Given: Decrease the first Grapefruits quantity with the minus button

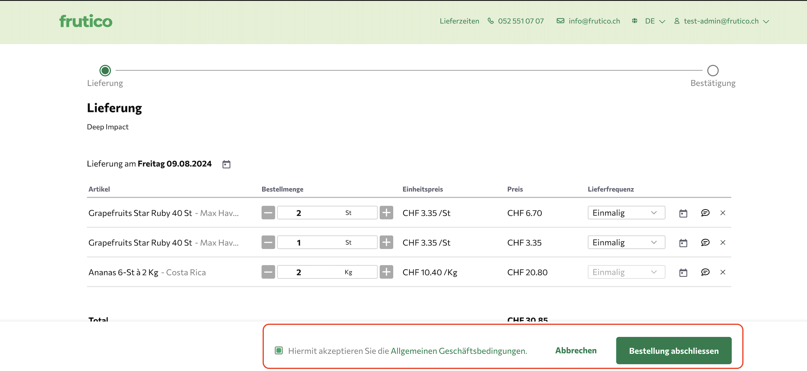Looking at the screenshot, I should click(x=268, y=213).
